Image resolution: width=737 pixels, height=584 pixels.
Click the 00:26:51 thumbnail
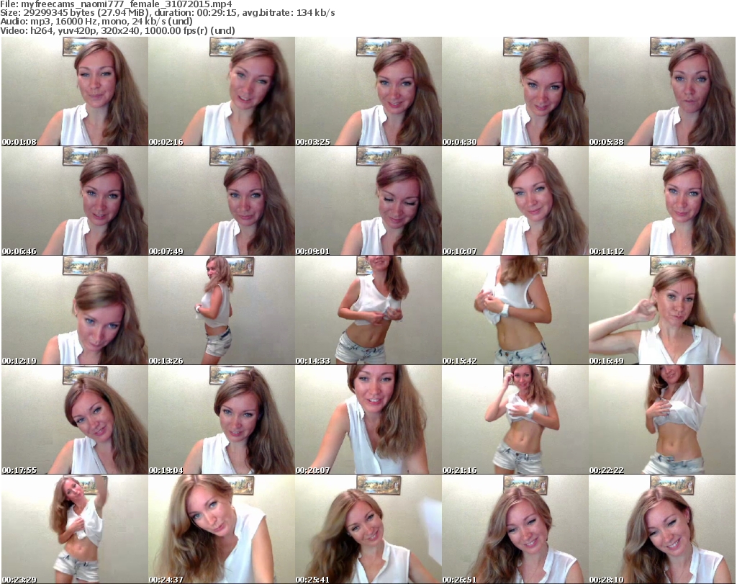click(515, 529)
